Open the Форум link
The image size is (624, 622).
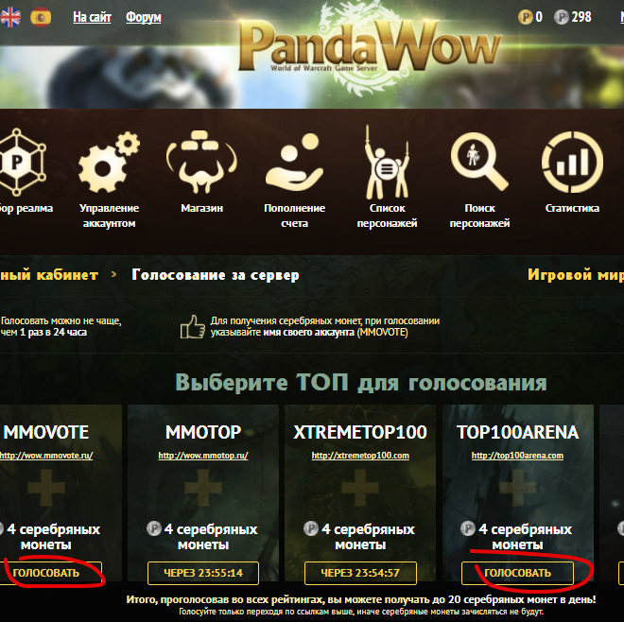tap(144, 17)
